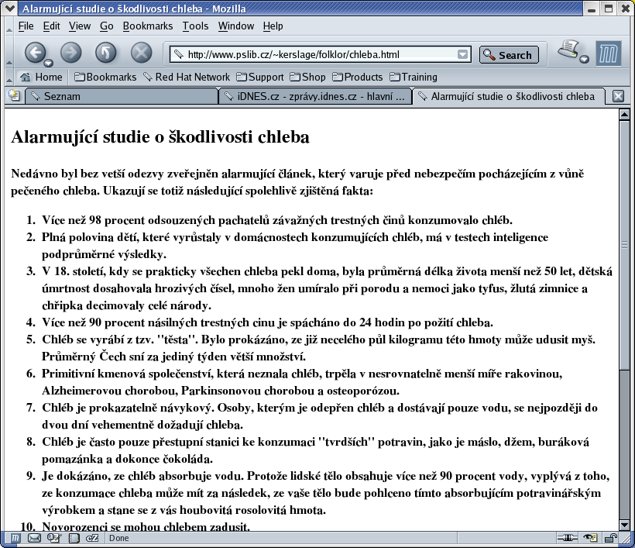Click list item 'Chléb se vyrábí z tzv.'
This screenshot has height=548, width=635.
point(319,348)
